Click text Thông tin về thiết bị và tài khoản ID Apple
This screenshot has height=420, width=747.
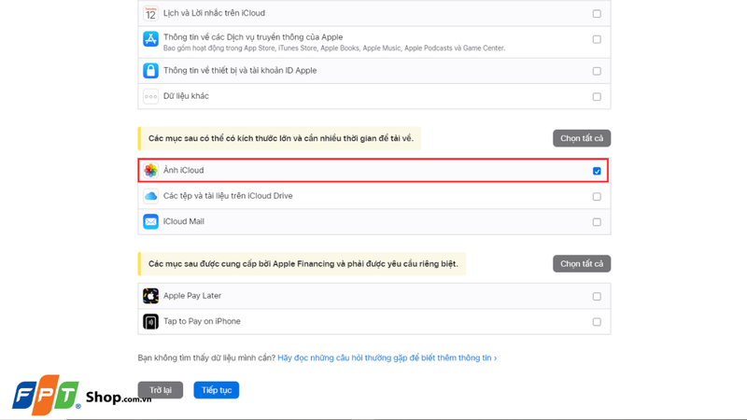[x=240, y=71]
